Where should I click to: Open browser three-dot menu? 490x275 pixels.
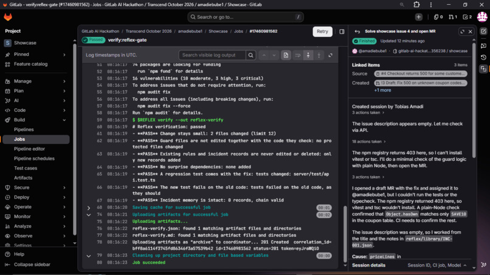[x=431, y=5]
